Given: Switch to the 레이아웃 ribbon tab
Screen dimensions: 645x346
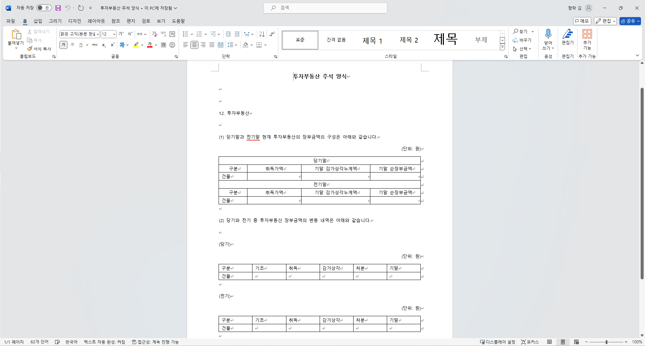Looking at the screenshot, I should pos(96,21).
